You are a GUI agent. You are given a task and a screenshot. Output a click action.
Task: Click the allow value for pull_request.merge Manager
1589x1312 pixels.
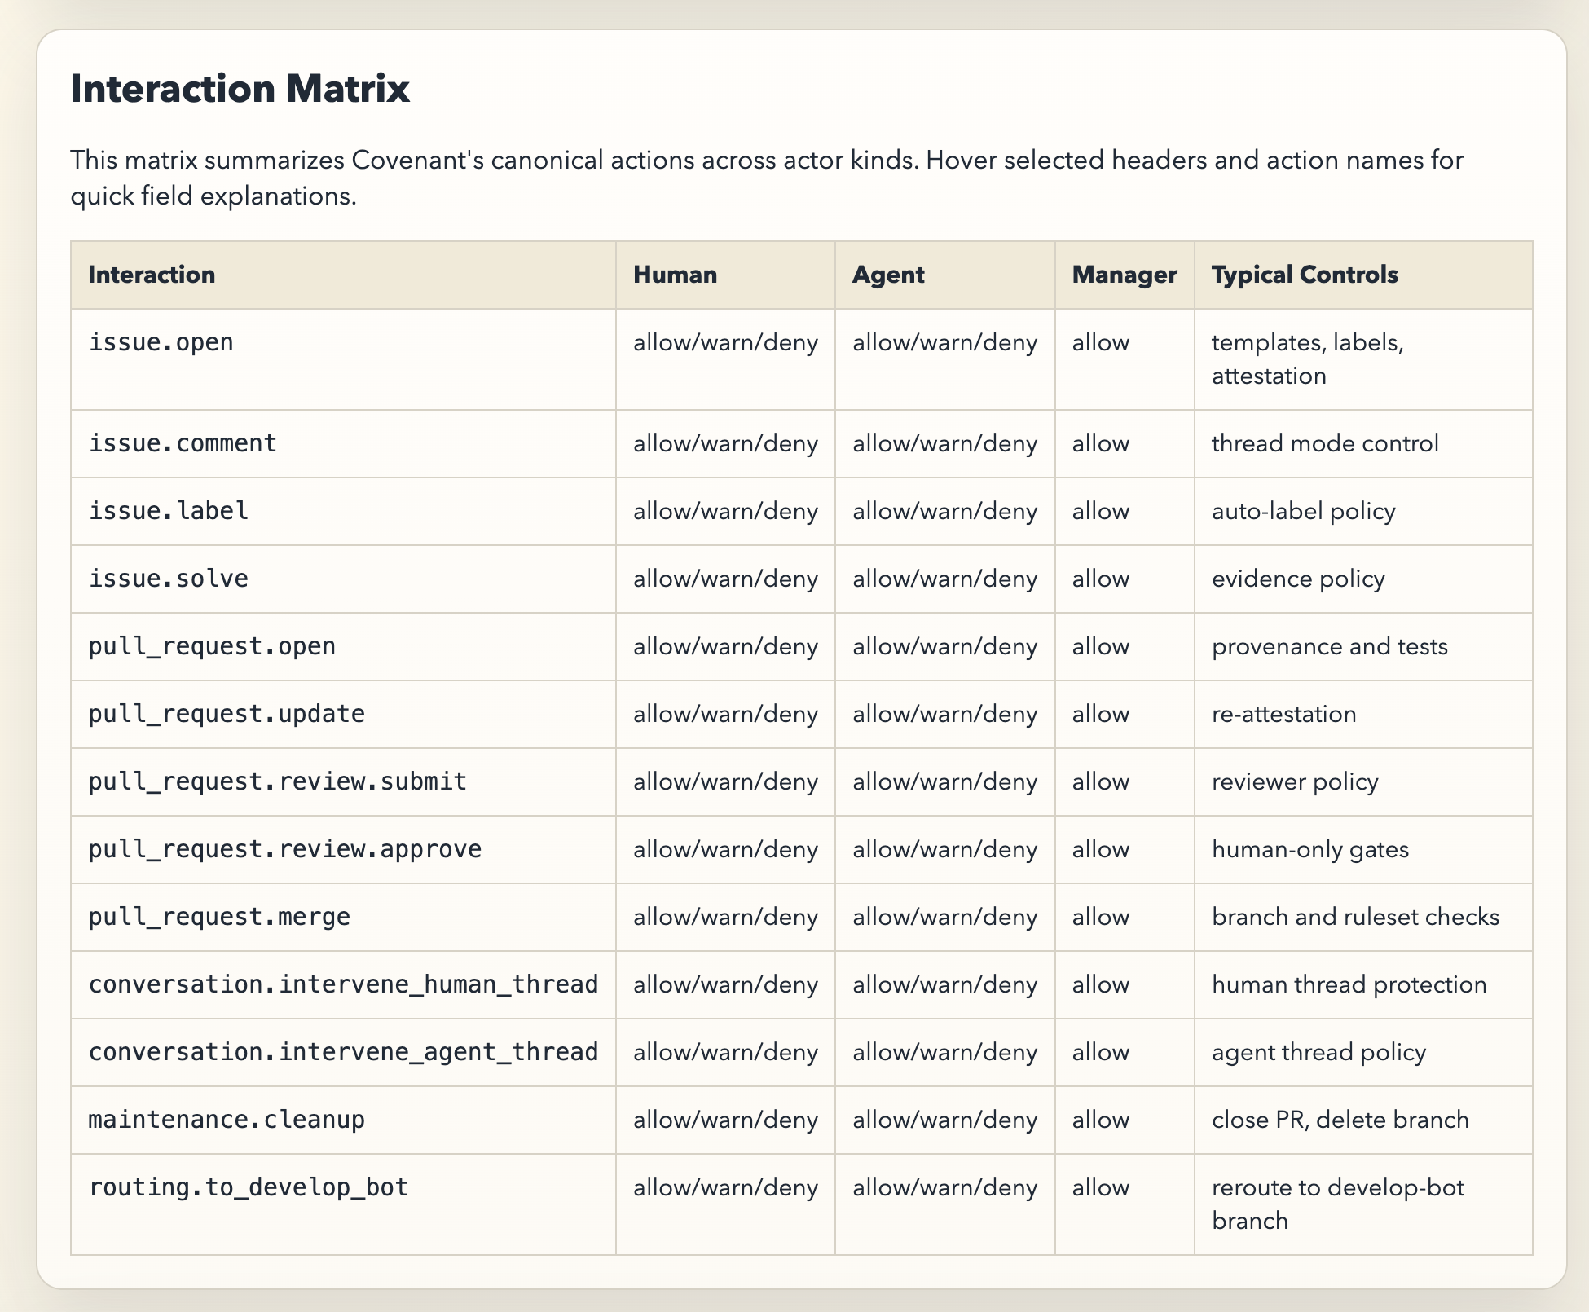(x=1100, y=916)
